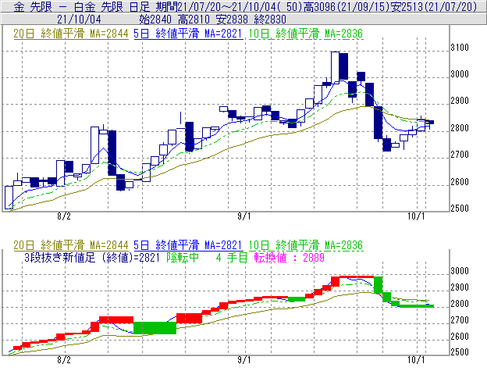Click the magenta '転換値 : 2889' text
Image resolution: width=487 pixels, height=371 pixels.
point(289,258)
